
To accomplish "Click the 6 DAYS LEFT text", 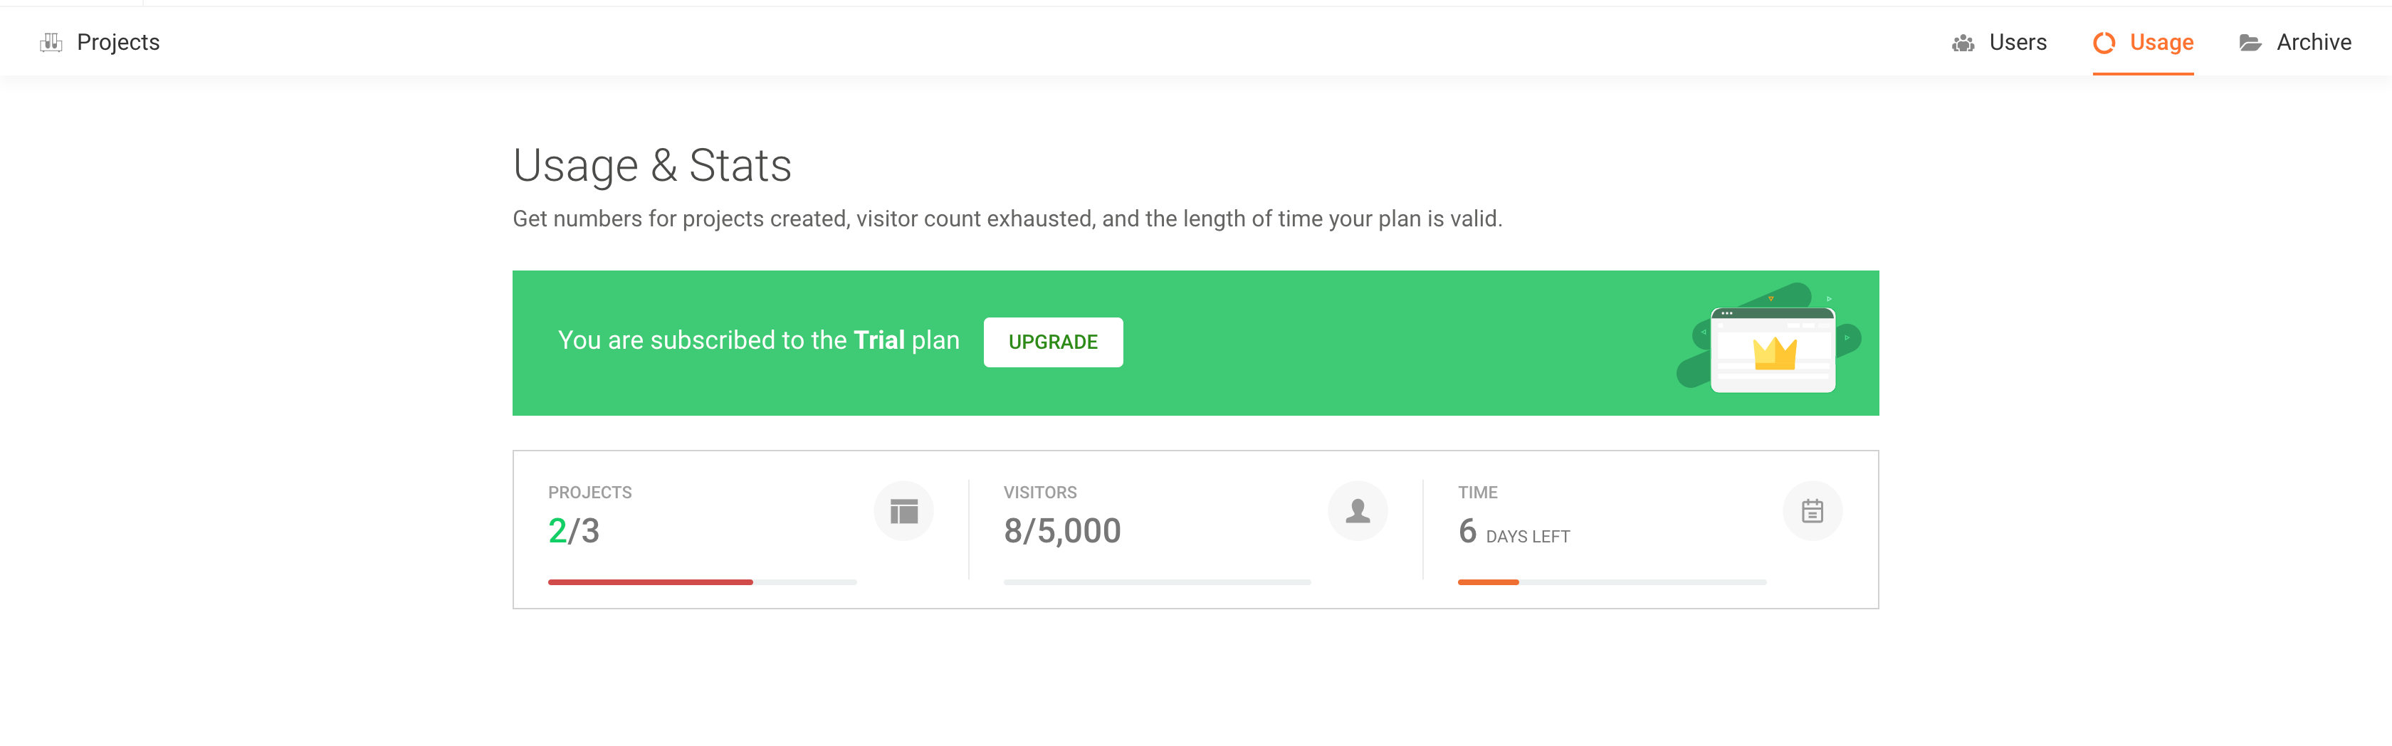I will pos(1514,533).
